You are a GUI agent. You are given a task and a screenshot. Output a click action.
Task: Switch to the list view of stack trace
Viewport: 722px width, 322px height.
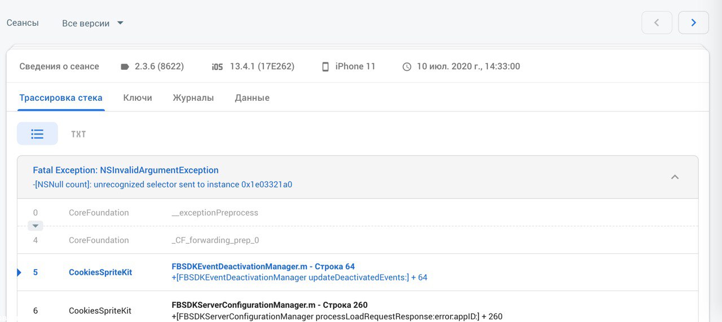(37, 134)
